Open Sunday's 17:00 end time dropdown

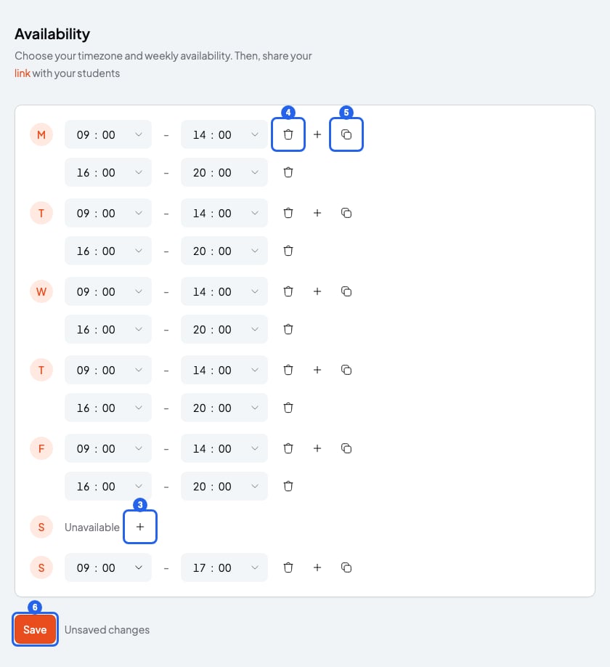(224, 567)
